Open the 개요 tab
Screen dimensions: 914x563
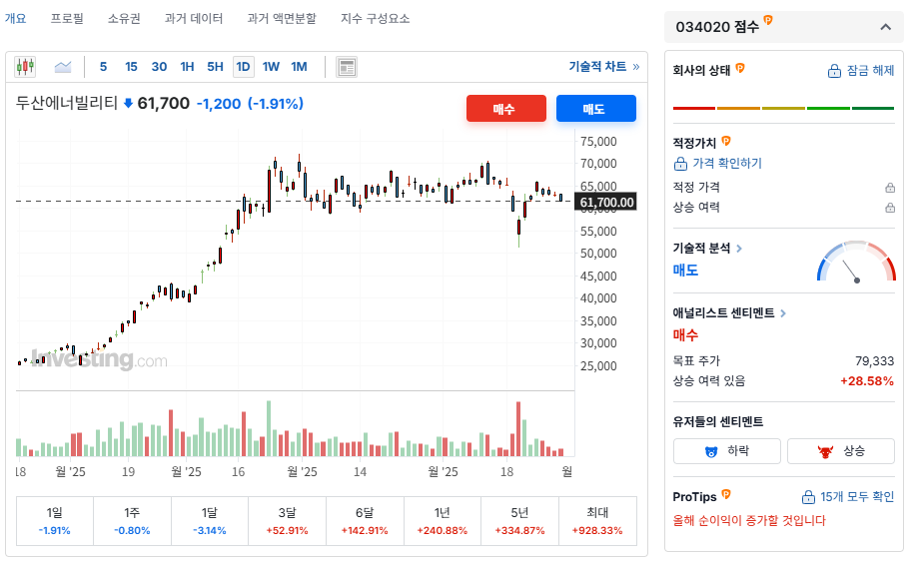15,19
